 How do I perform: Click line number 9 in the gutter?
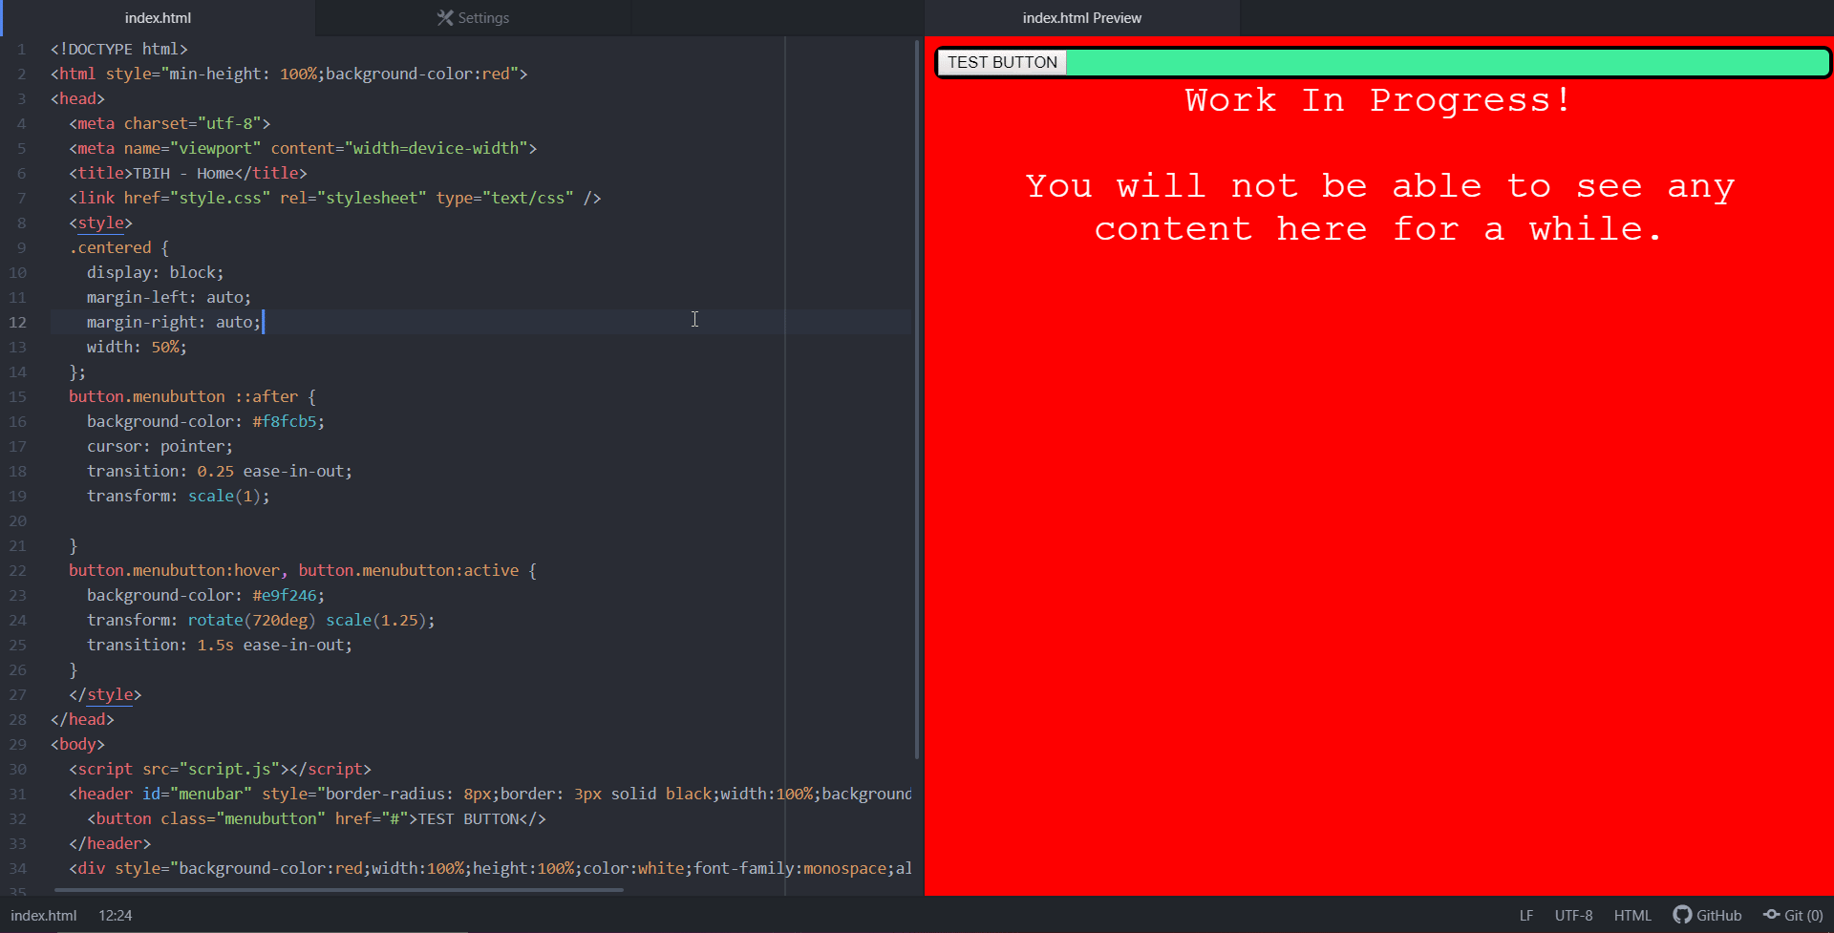click(x=21, y=247)
